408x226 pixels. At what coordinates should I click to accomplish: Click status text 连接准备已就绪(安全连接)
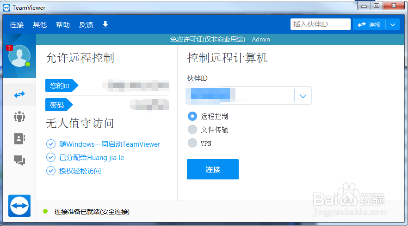92,212
